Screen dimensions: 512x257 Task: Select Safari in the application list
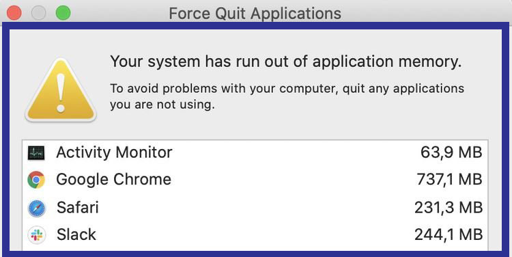[x=255, y=208]
